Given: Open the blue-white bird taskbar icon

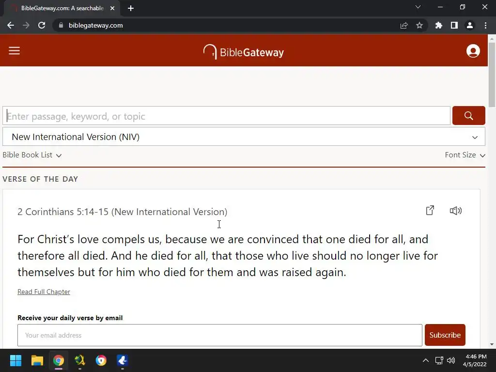Looking at the screenshot, I should pos(123,360).
